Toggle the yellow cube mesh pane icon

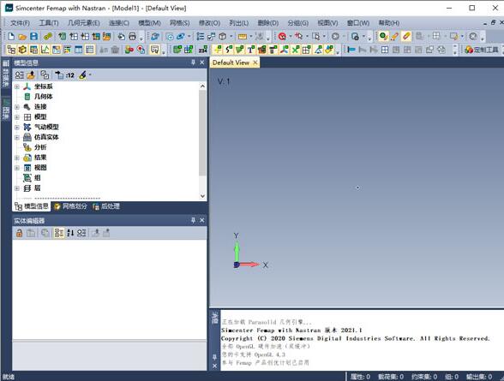(x=22, y=50)
